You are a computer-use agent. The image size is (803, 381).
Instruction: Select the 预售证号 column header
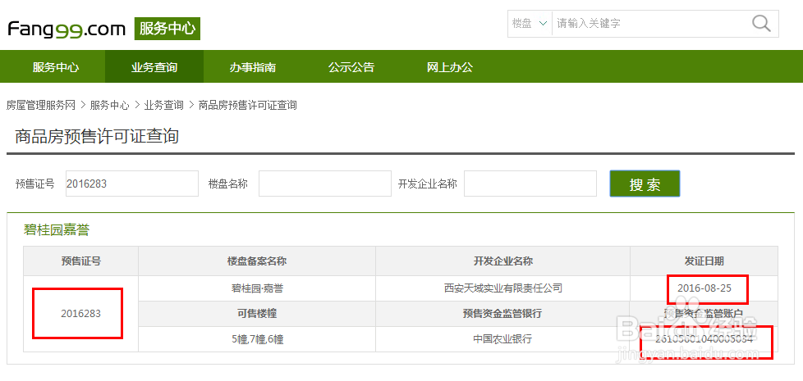pyautogui.click(x=81, y=261)
